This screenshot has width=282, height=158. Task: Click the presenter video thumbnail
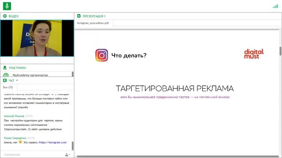(x=37, y=38)
